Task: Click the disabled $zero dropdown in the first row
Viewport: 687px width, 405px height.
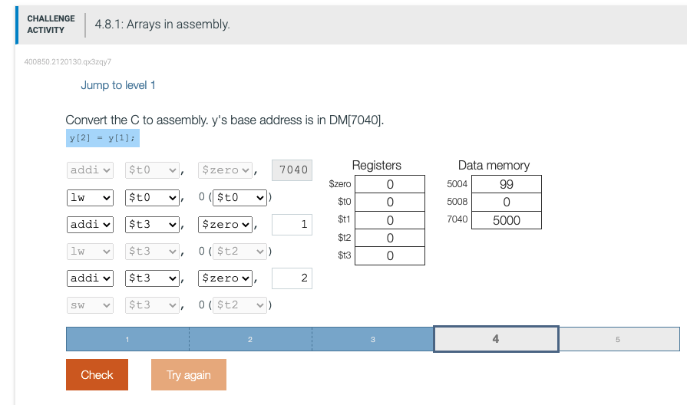Action: (225, 170)
